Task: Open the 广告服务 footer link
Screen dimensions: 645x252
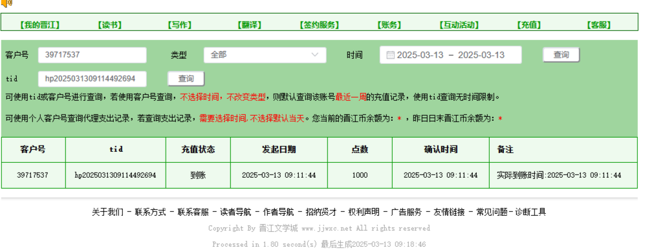Action: 406,213
